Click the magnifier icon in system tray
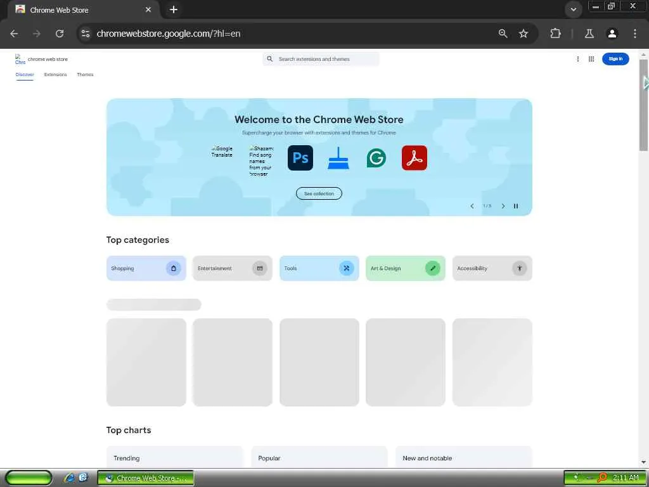This screenshot has height=487, width=649. tap(602, 478)
